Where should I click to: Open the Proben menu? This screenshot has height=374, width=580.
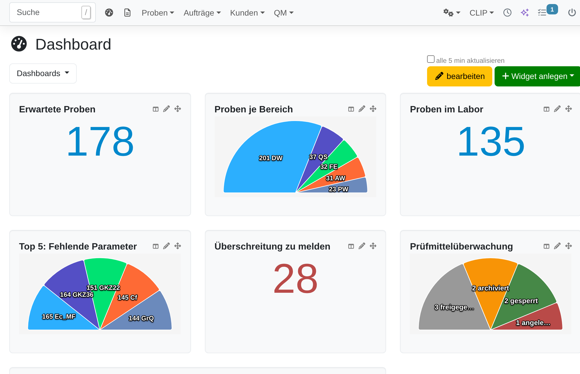[158, 13]
